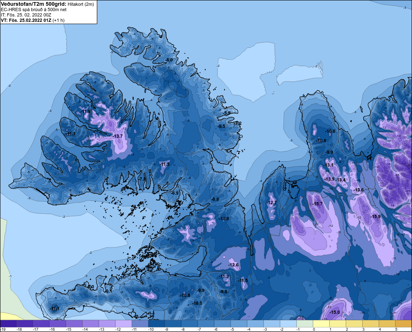Click the -13.6 temperature value
Screen dimensions: 412x332
pyautogui.click(x=359, y=190)
